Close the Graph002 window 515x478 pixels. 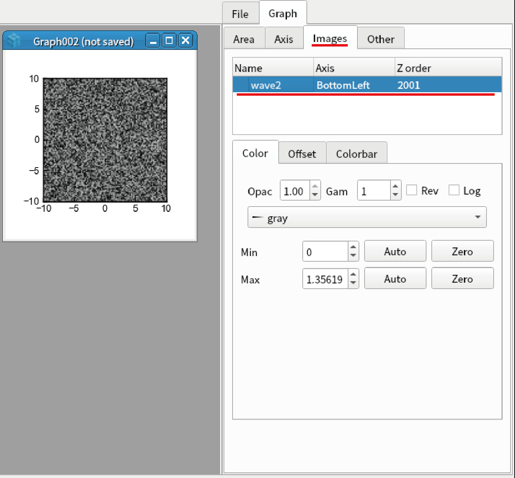(x=186, y=40)
